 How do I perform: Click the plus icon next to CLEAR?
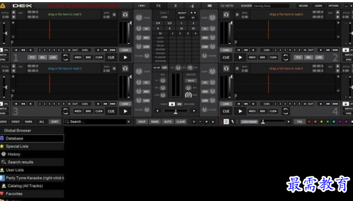[194, 122]
